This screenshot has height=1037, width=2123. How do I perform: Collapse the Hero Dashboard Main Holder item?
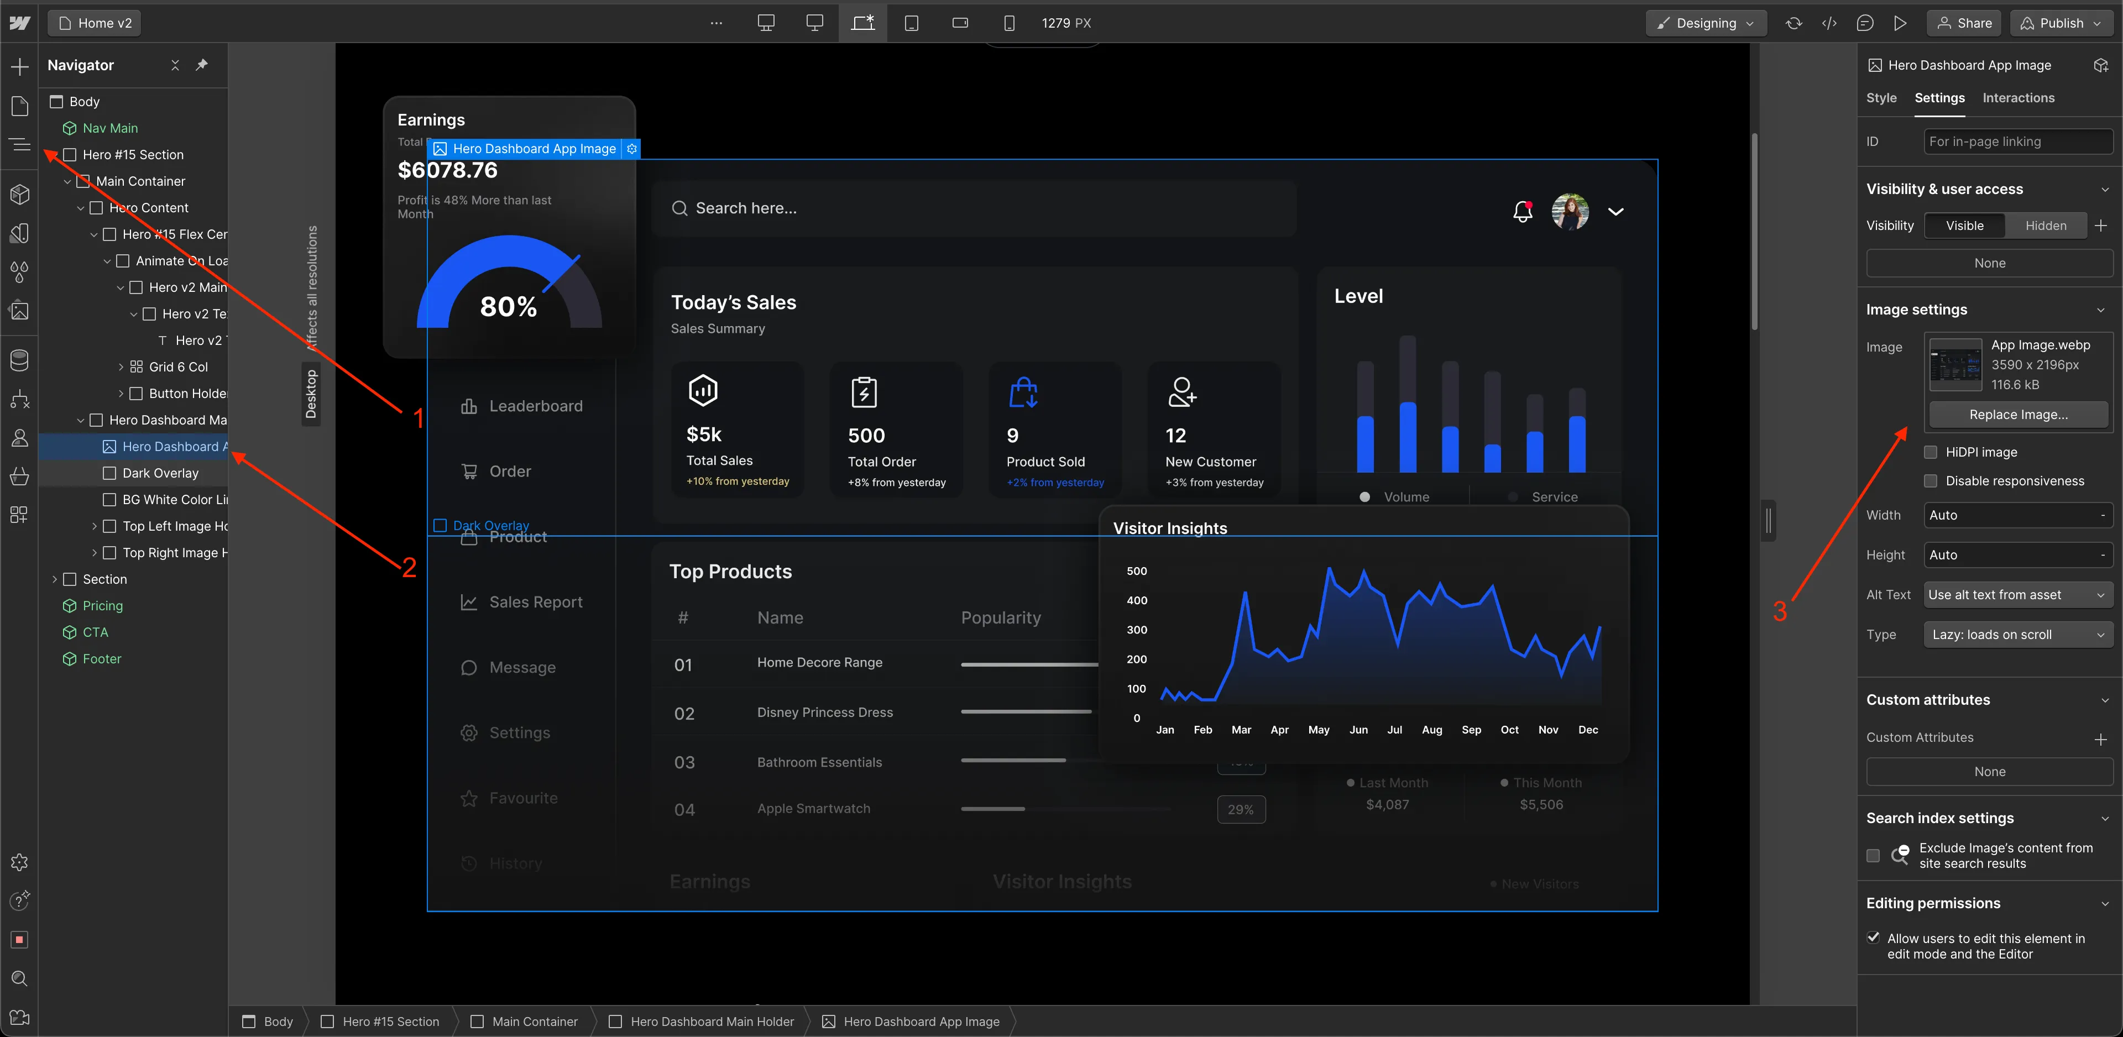pos(81,421)
